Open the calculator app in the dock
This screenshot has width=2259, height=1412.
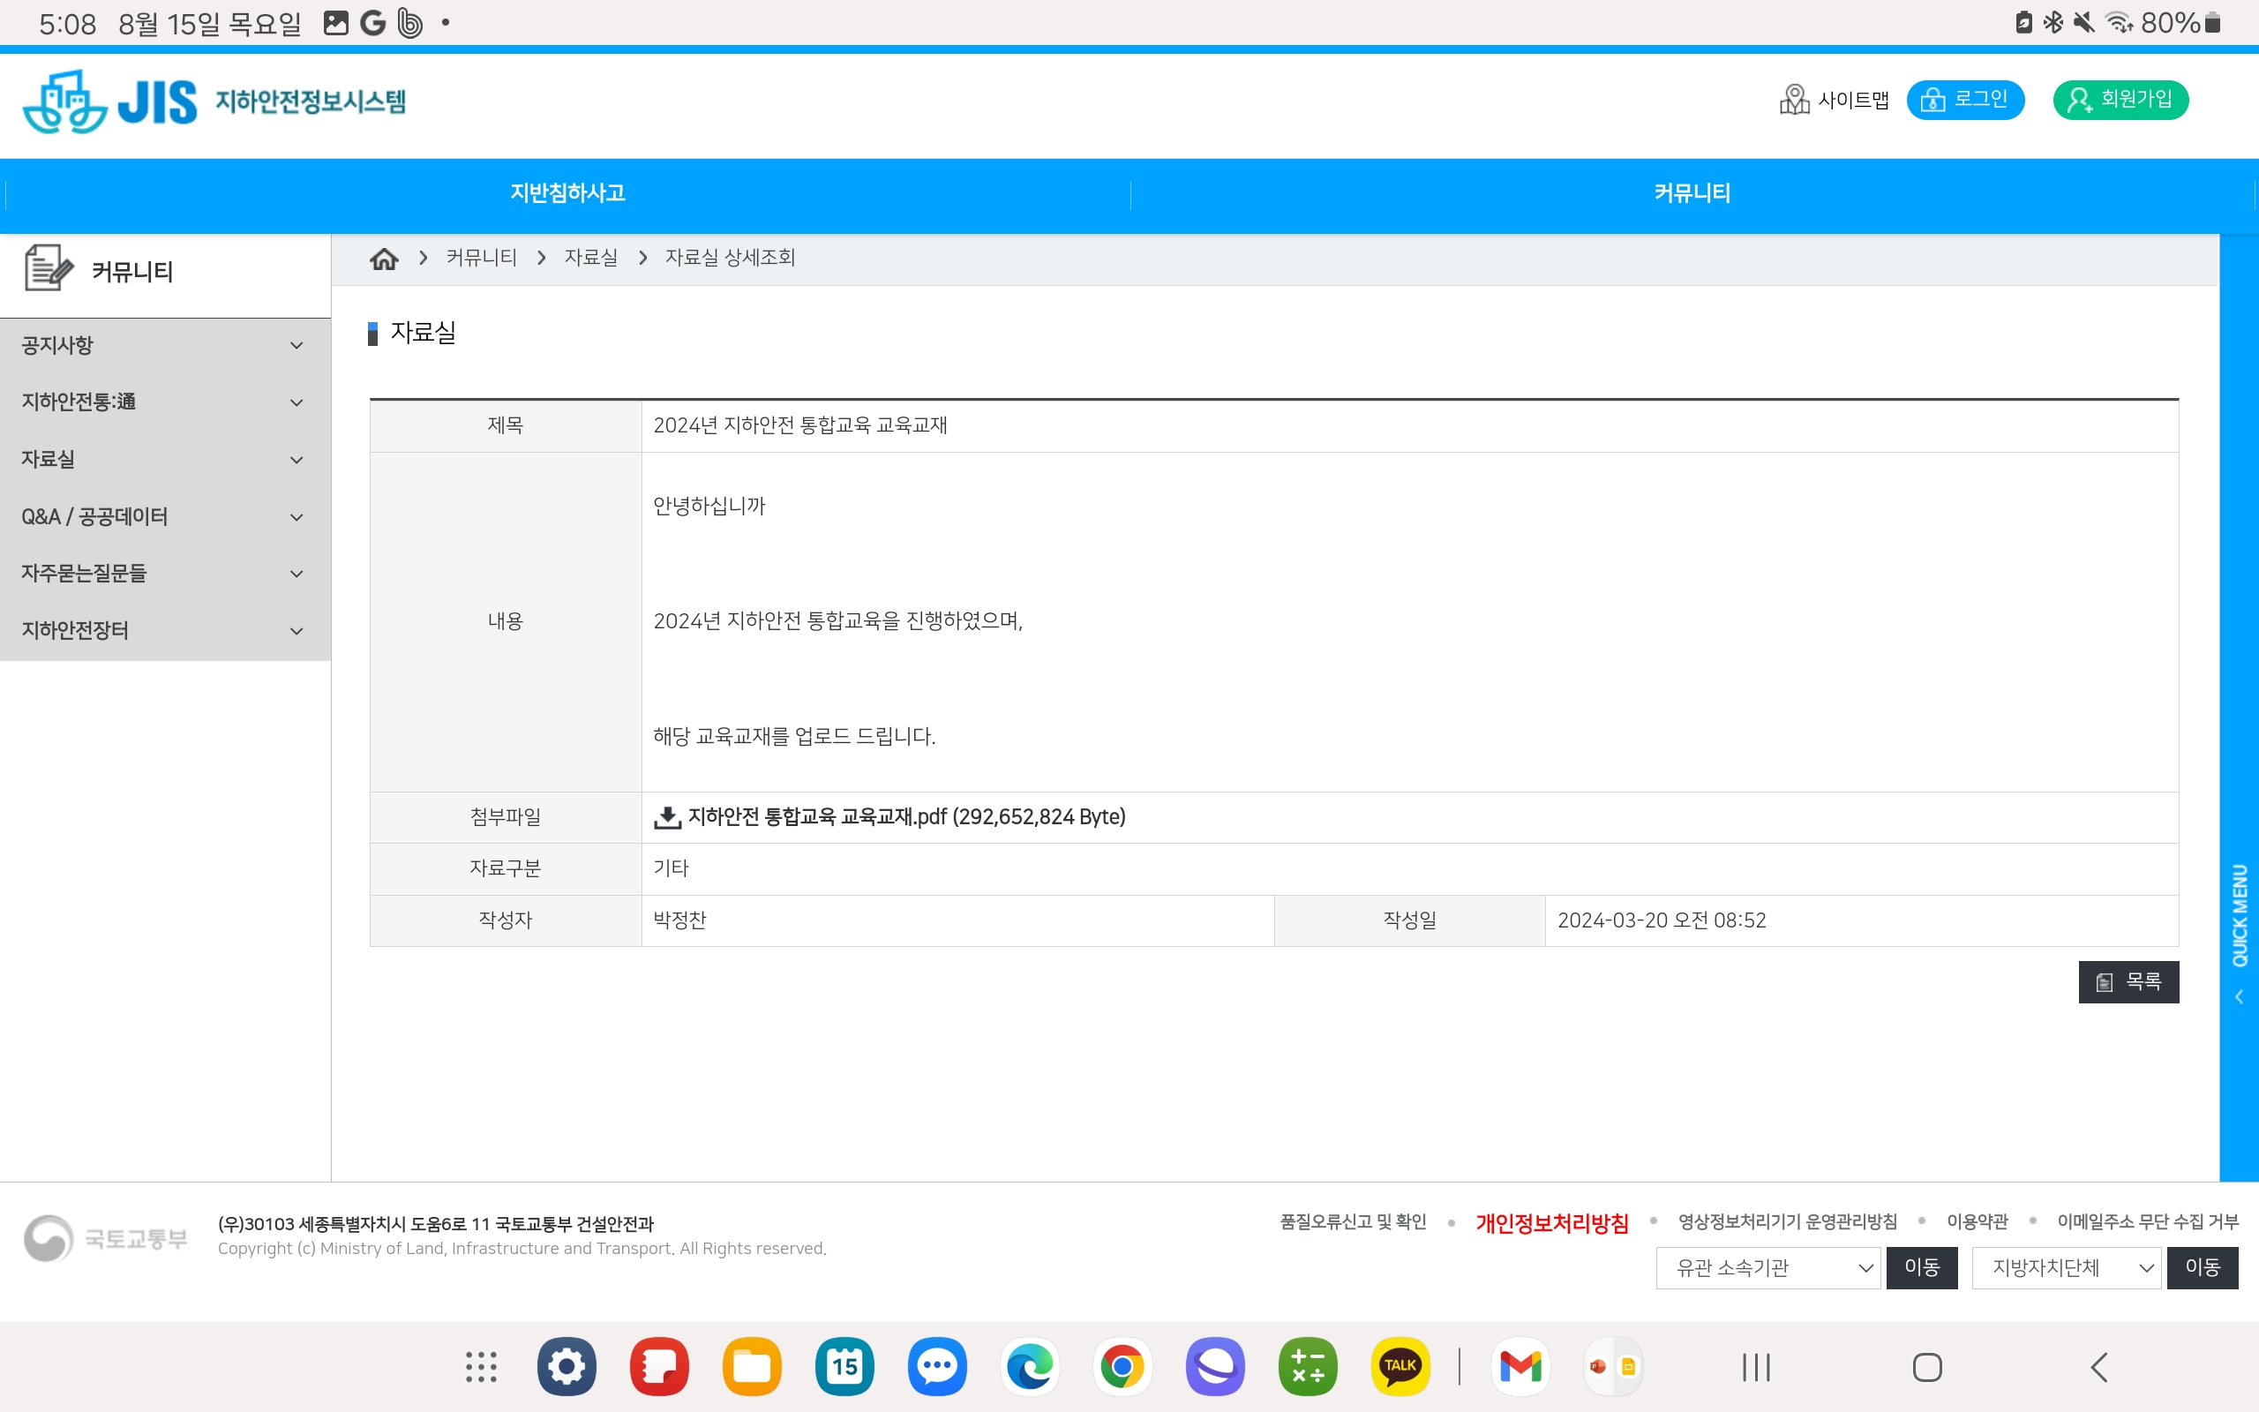coord(1307,1366)
